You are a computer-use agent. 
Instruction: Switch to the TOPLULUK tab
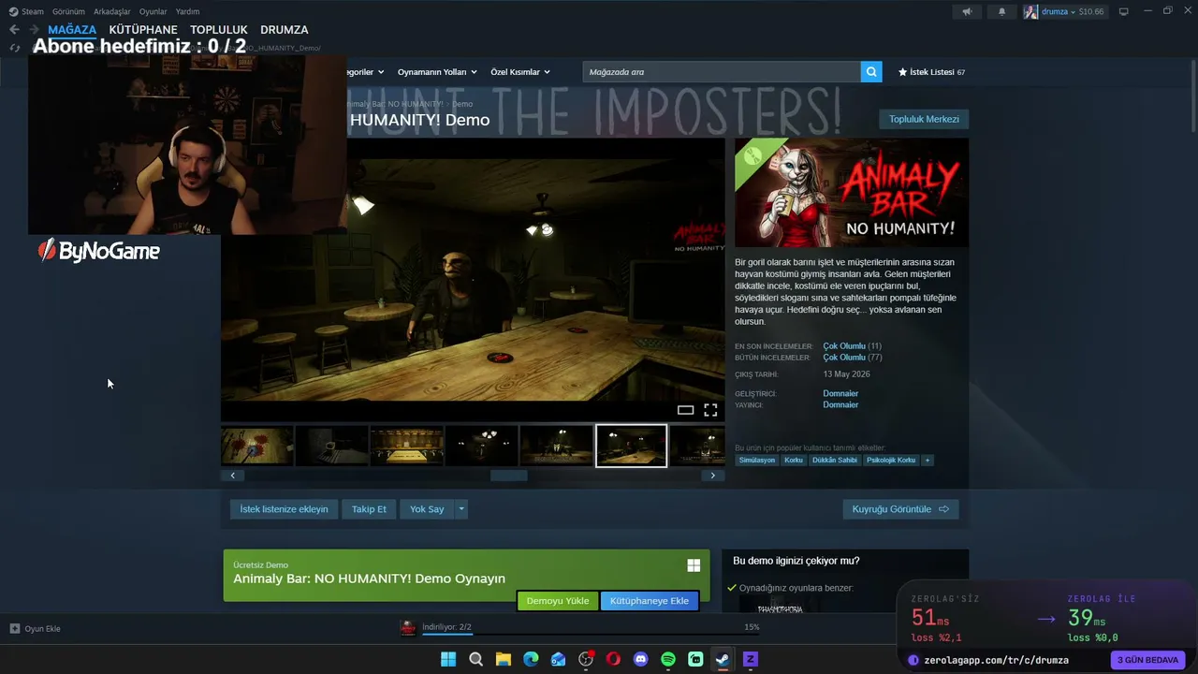[219, 30]
